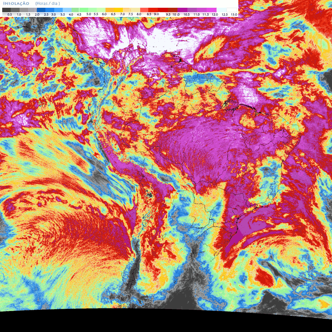
Task: Click the '6.5' legend value
Action: [x=113, y=14]
